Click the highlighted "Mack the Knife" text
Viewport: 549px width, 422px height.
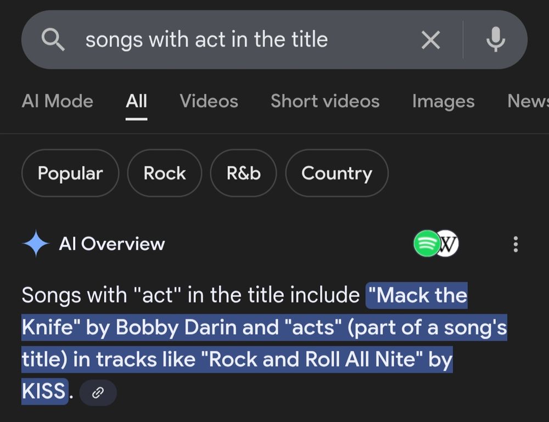click(417, 296)
